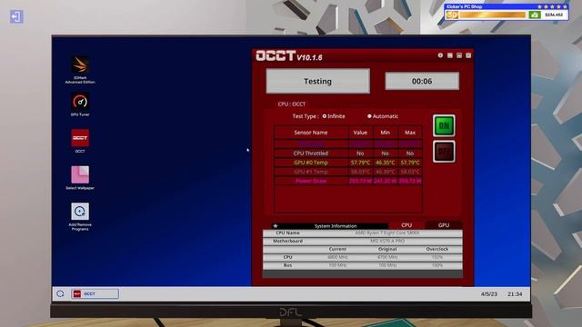Switch to the GPU information tab
The width and height of the screenshot is (582, 327).
pos(444,225)
